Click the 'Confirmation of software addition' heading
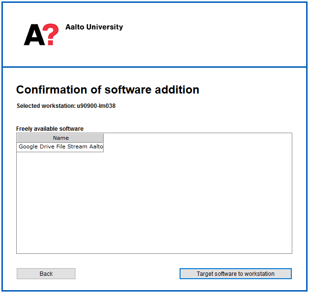This screenshot has height=293, width=309. [107, 90]
